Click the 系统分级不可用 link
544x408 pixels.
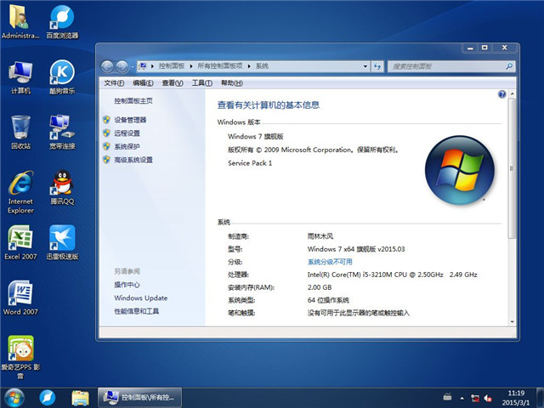330,262
